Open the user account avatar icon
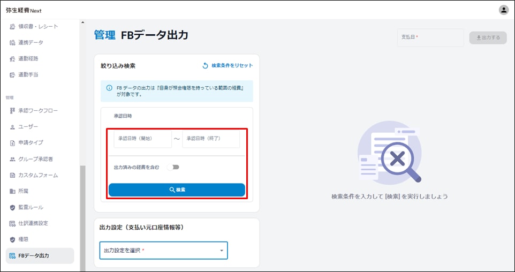Image resolution: width=515 pixels, height=272 pixels. pos(504,10)
